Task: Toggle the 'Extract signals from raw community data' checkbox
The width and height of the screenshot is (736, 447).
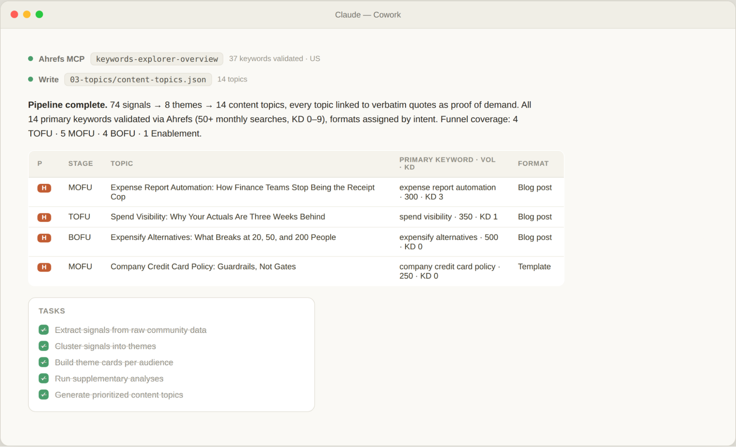Action: tap(44, 330)
